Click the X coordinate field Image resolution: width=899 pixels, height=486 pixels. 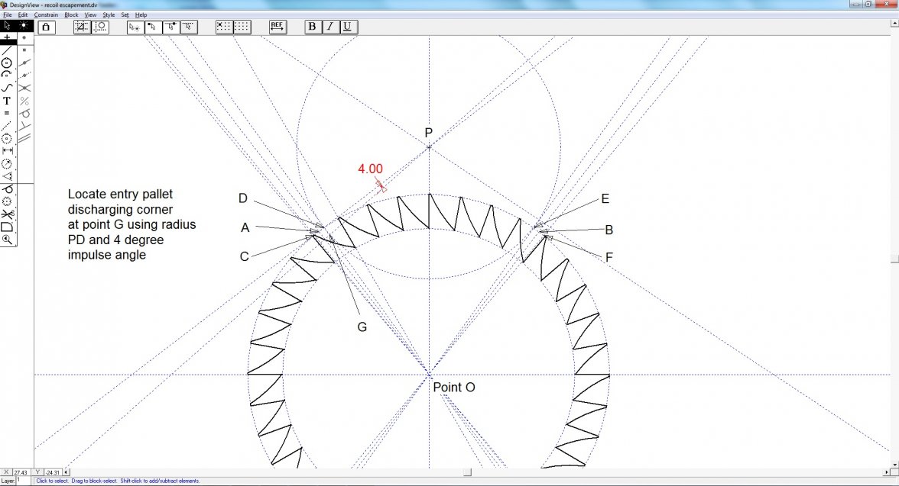[x=21, y=472]
